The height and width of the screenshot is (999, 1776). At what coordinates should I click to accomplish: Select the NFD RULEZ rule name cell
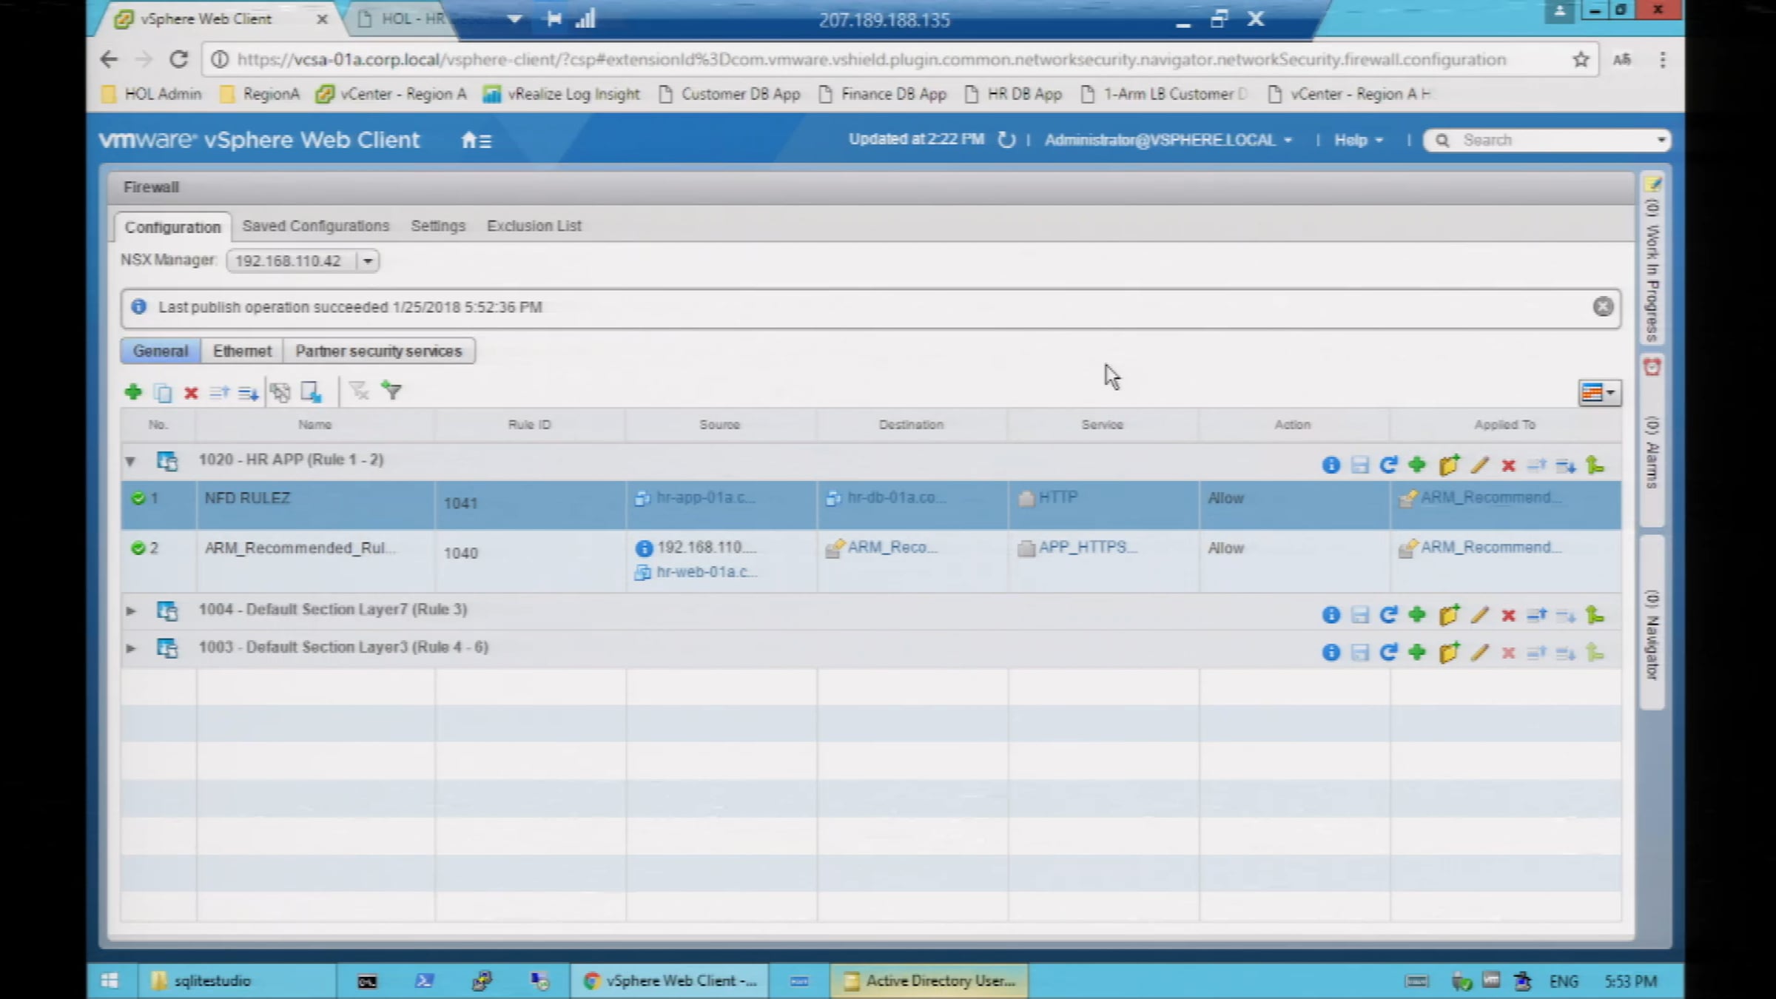(315, 504)
